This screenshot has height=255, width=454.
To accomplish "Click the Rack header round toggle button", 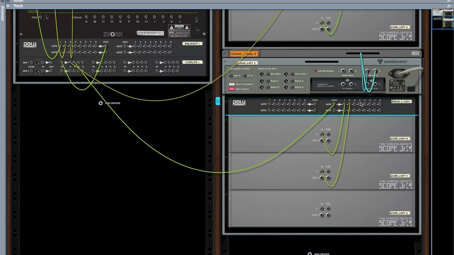I will (x=8, y=6).
